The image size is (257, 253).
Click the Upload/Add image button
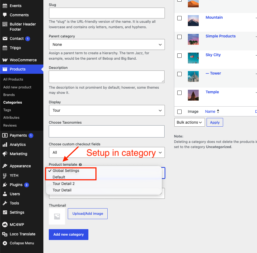pos(88,214)
